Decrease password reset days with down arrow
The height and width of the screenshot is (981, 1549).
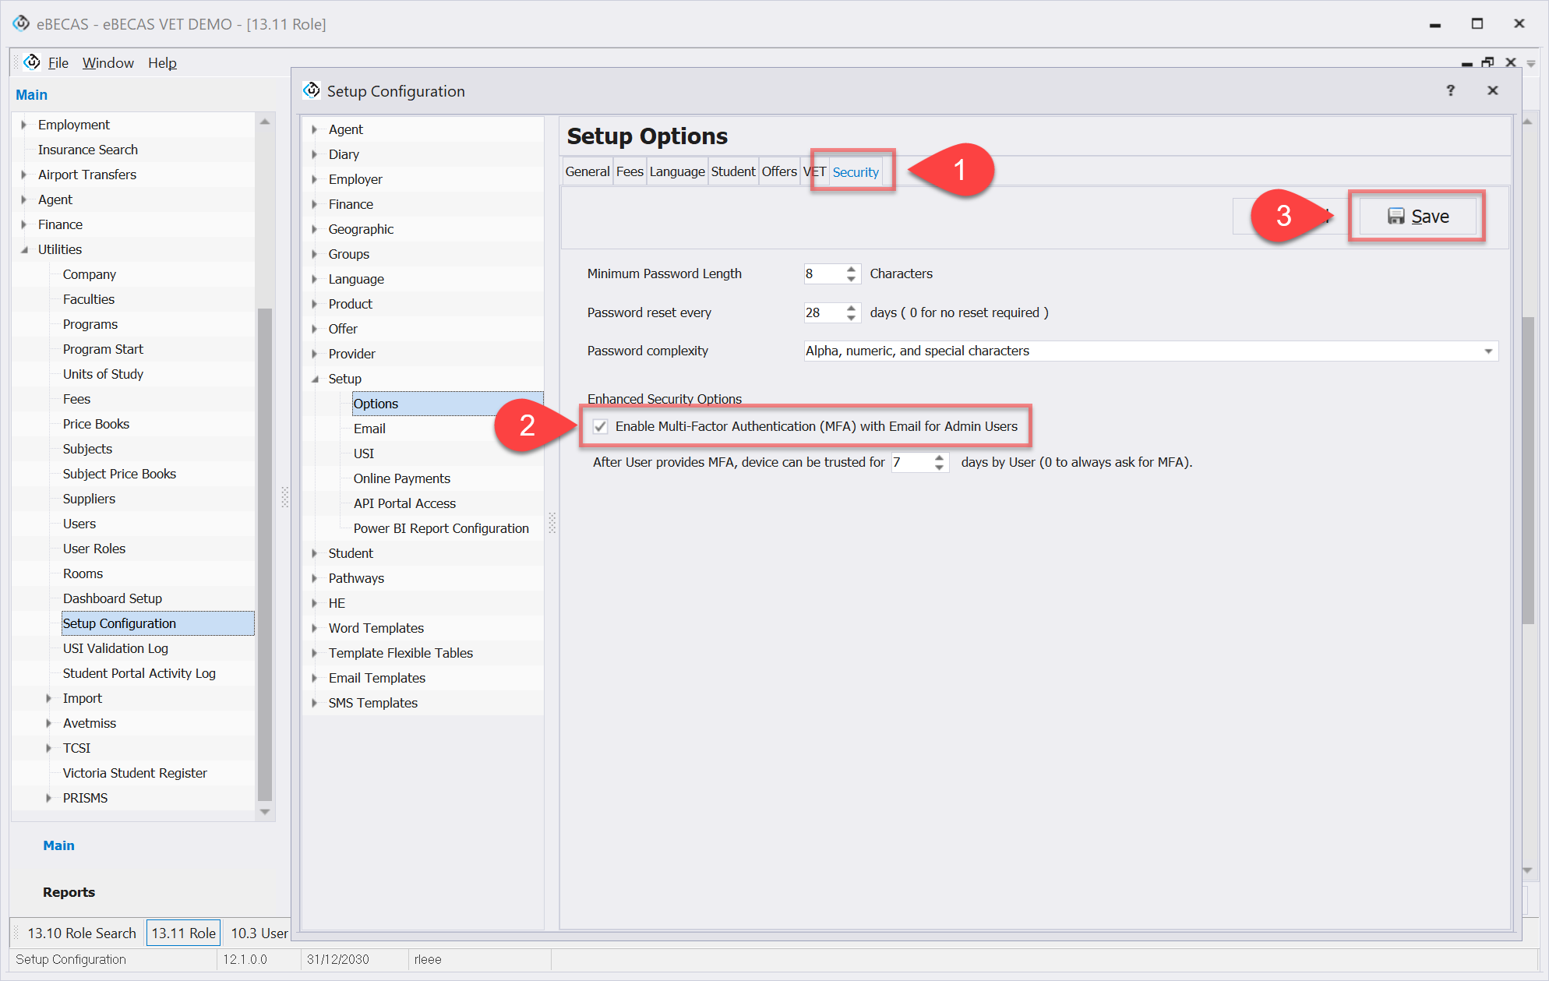point(851,317)
